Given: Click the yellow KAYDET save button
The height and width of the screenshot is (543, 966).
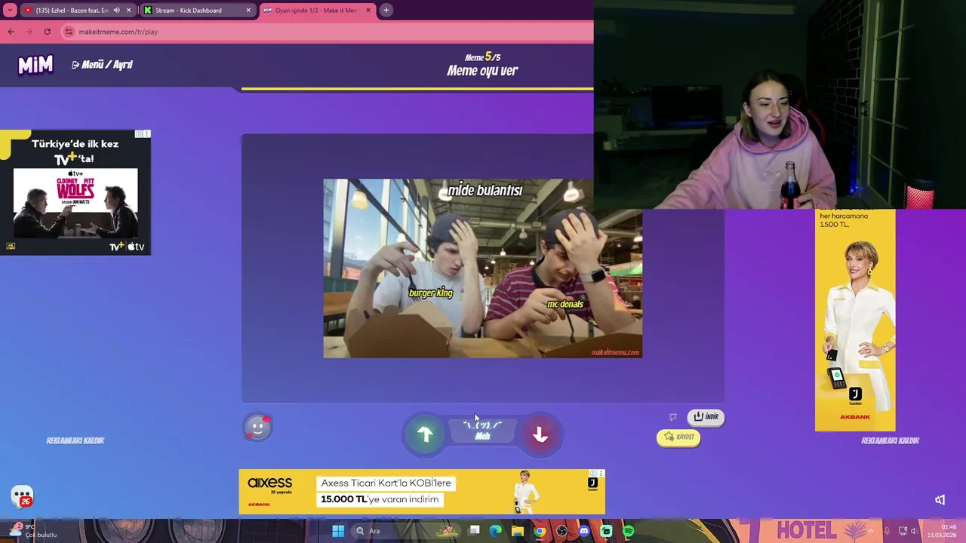Looking at the screenshot, I should [x=678, y=437].
